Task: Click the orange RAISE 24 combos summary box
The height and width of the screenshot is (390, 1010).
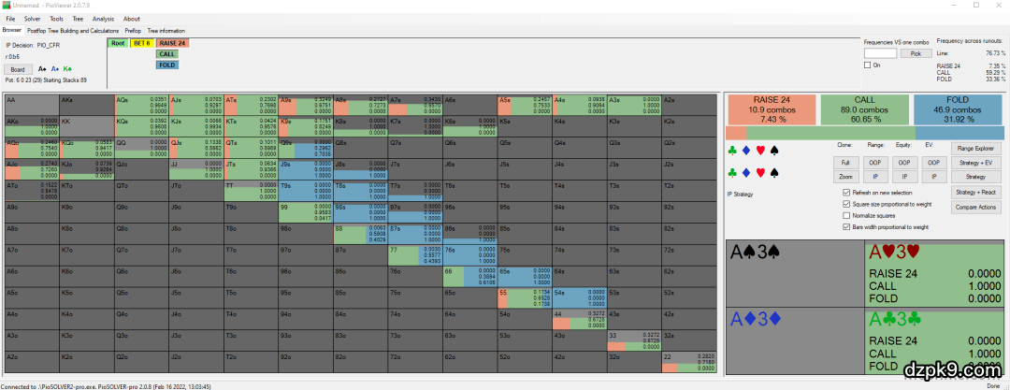Action: tap(772, 109)
